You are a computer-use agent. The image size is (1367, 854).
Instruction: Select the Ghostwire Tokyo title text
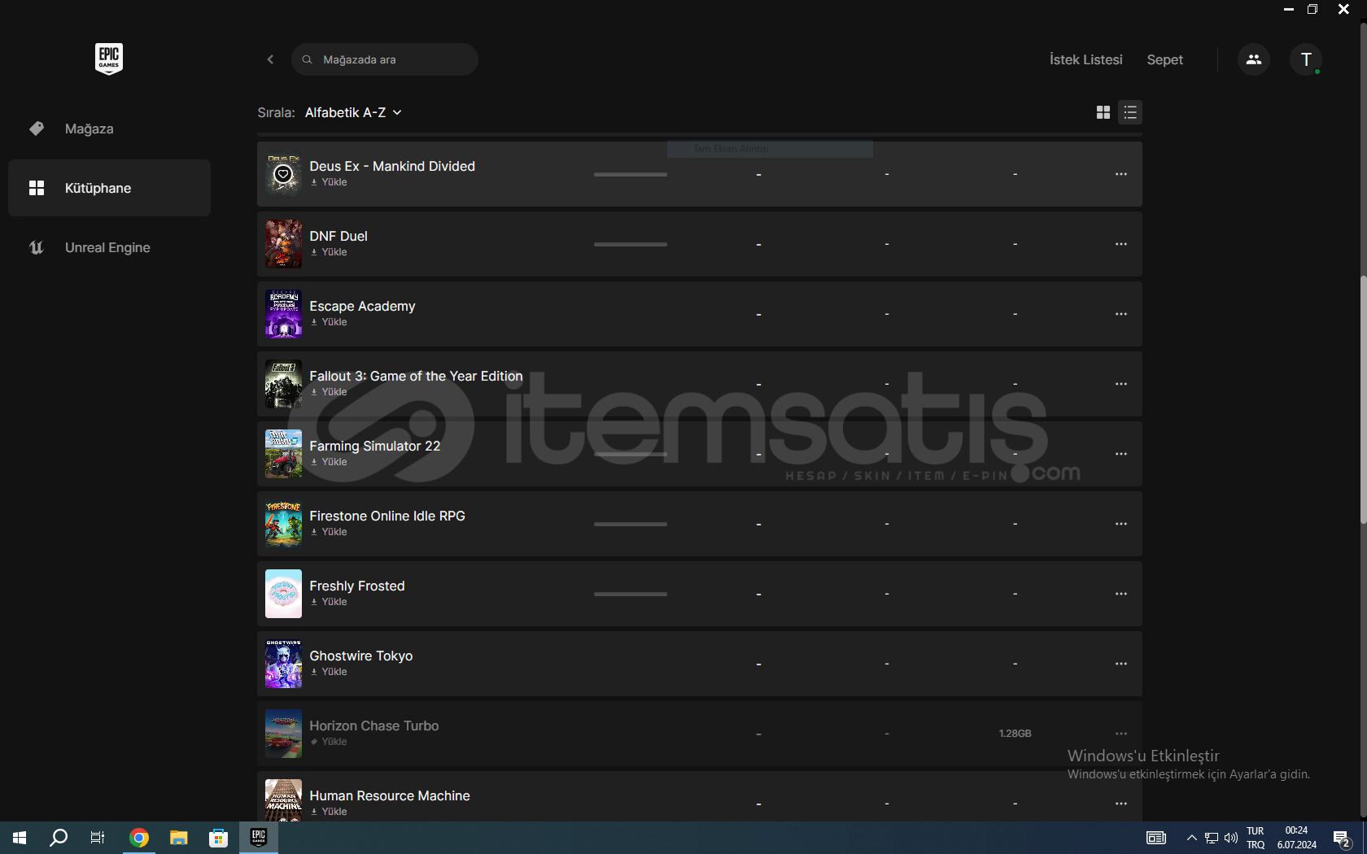[361, 656]
